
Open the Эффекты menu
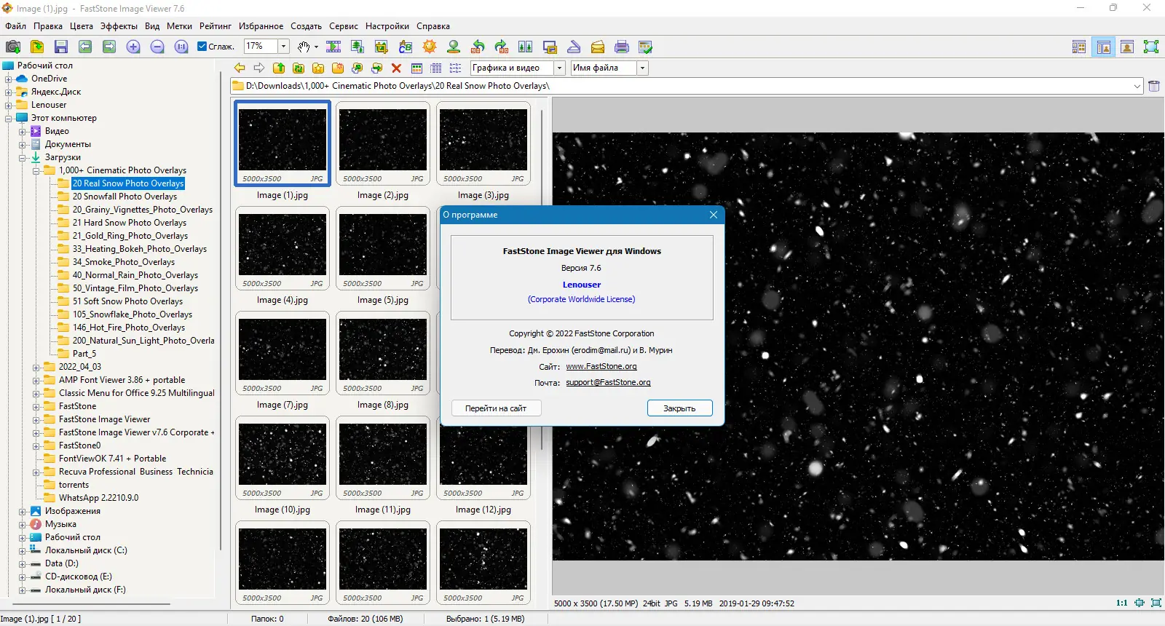[119, 26]
